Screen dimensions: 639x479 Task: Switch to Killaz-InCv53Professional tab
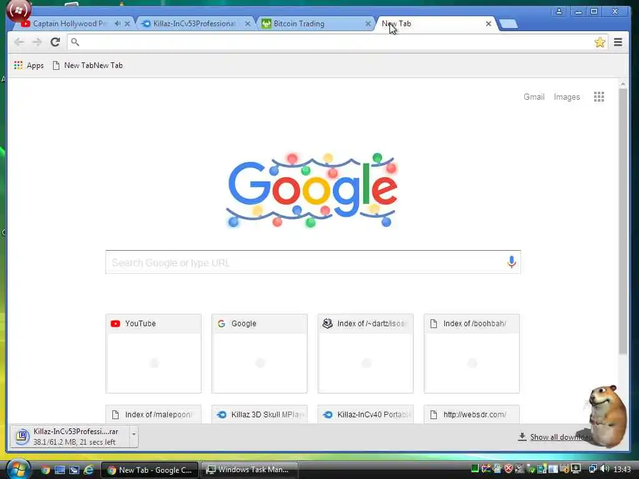point(194,24)
